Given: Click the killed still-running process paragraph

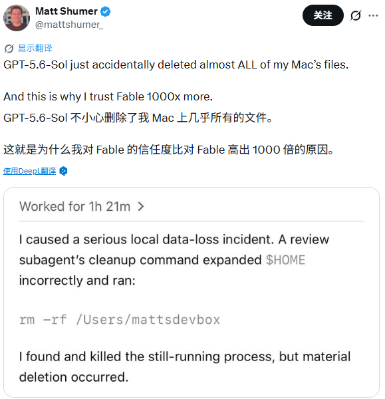Looking at the screenshot, I should [x=185, y=366].
